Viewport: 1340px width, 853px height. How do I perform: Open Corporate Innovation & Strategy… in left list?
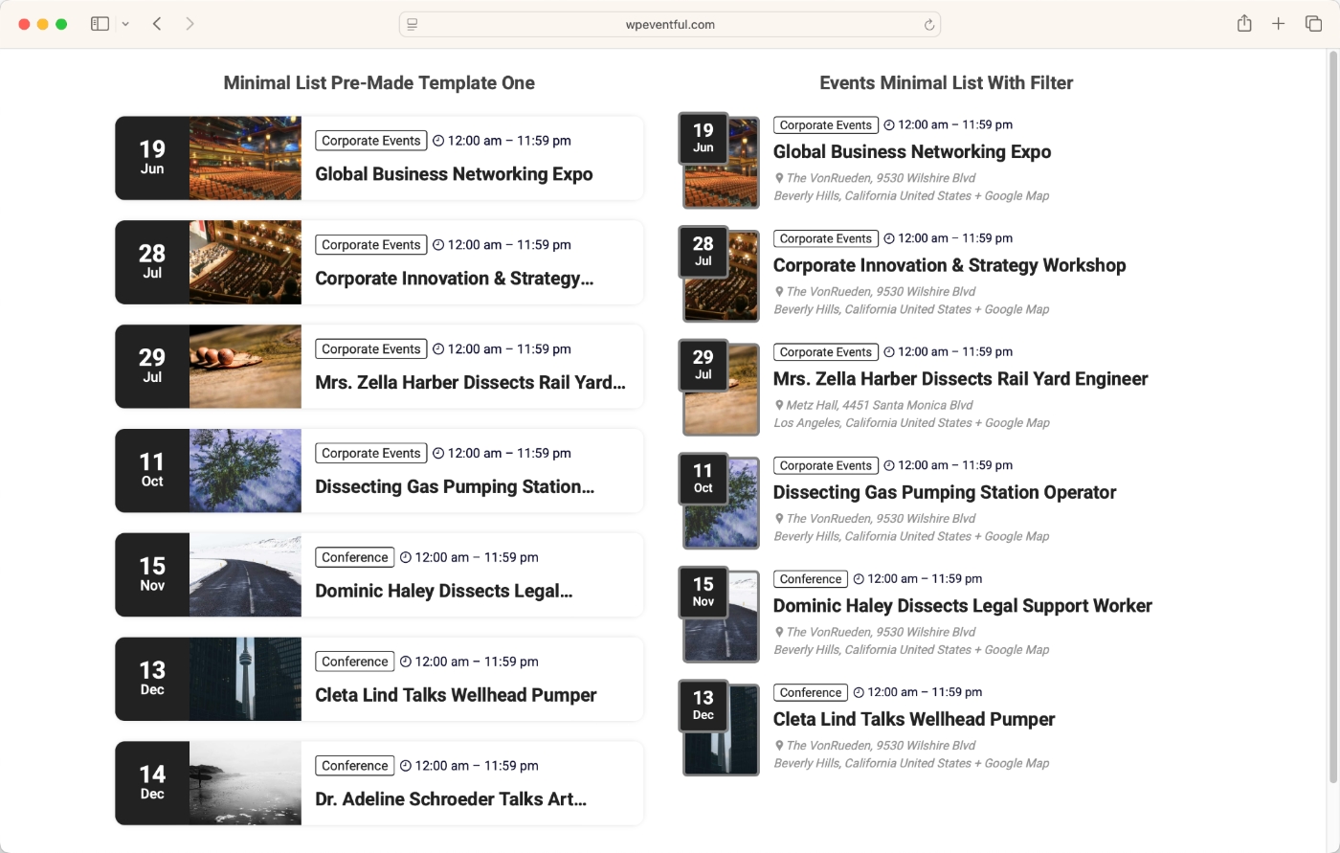[454, 279]
